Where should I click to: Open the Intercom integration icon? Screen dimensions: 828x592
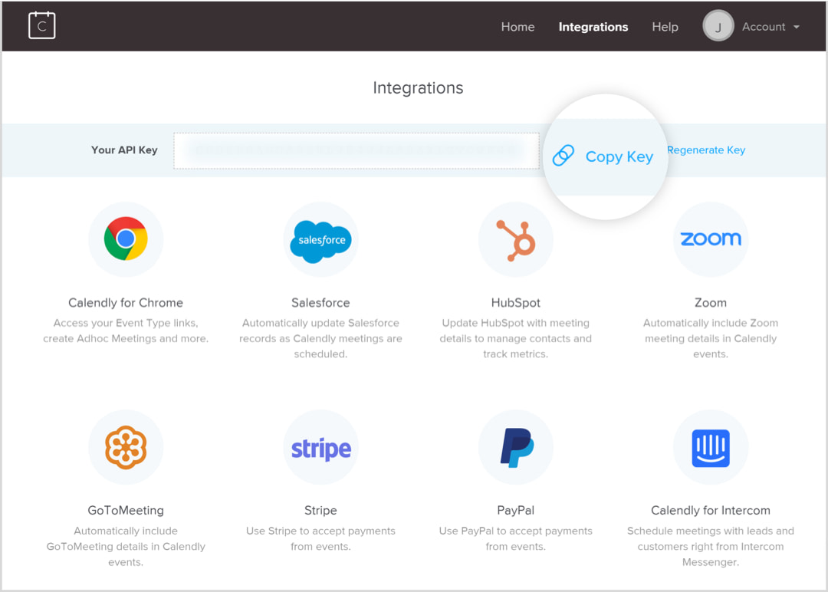710,447
